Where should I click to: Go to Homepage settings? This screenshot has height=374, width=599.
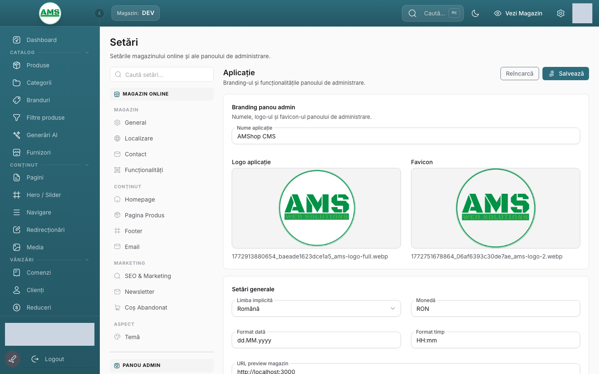point(162,199)
